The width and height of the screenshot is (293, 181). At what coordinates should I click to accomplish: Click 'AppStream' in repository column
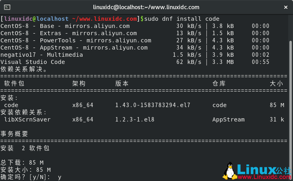[228, 119]
